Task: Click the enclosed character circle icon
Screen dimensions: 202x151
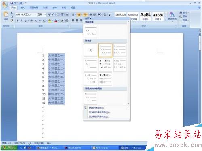Action: tap(67, 21)
